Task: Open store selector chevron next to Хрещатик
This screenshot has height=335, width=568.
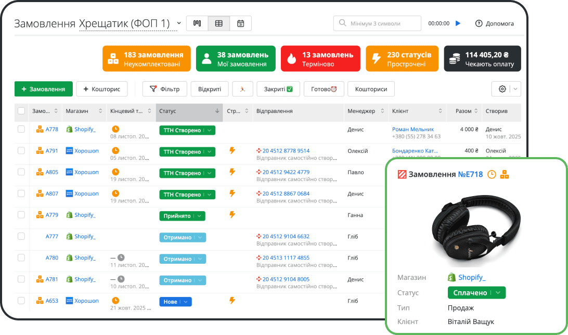Action: tap(178, 23)
